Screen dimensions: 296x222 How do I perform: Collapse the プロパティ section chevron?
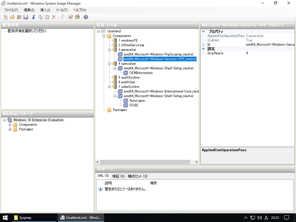click(x=203, y=32)
